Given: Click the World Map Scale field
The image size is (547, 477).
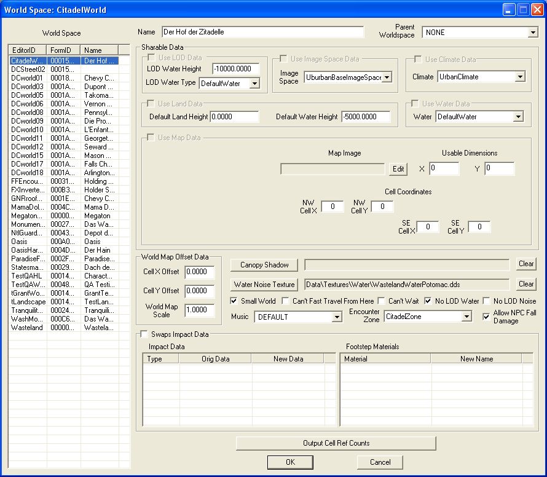Looking at the screenshot, I should pyautogui.click(x=200, y=310).
